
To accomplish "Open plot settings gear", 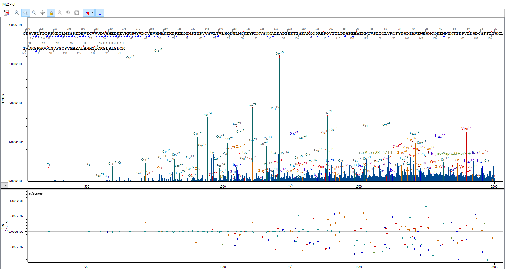I will pos(77,13).
